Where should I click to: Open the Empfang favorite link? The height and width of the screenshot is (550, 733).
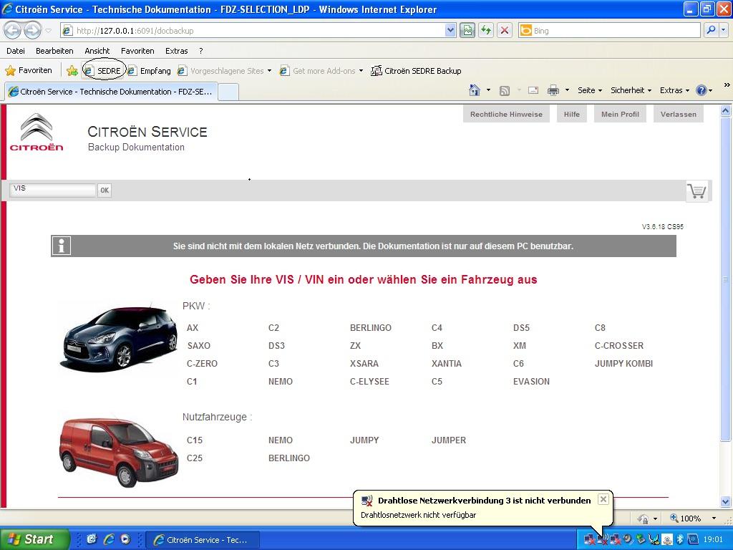pos(149,71)
